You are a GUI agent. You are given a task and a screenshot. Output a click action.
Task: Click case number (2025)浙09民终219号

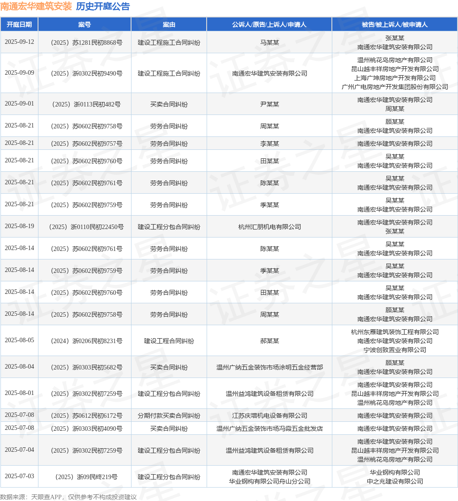[87, 477]
